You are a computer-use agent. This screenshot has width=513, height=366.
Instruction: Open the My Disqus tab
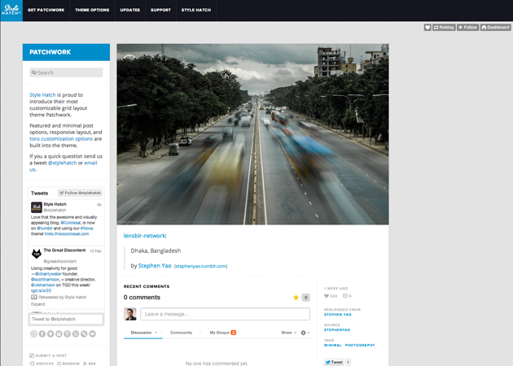(220, 333)
